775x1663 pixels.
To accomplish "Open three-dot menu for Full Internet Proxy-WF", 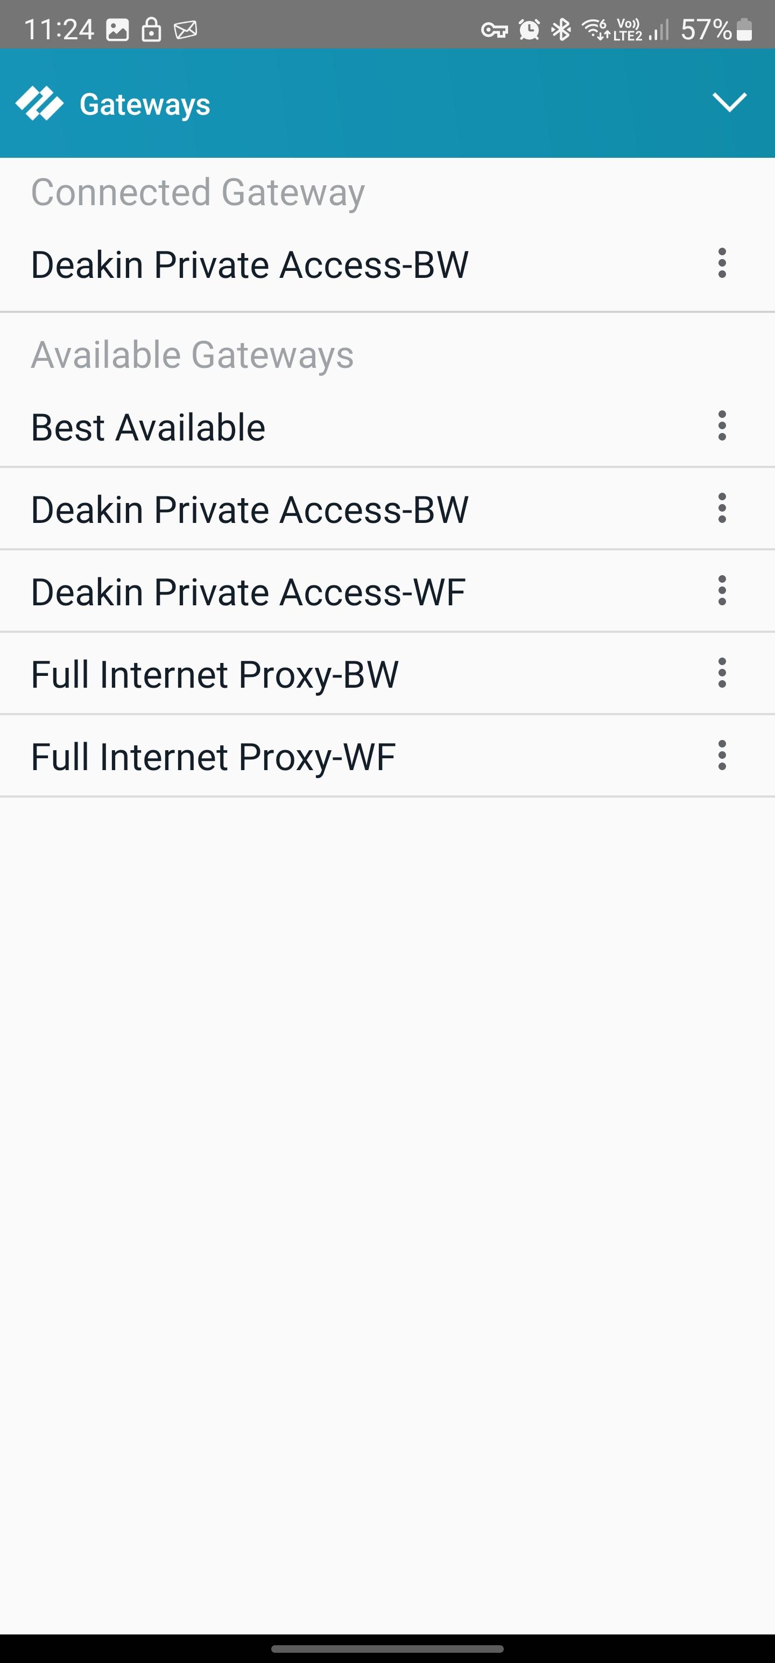I will tap(721, 756).
